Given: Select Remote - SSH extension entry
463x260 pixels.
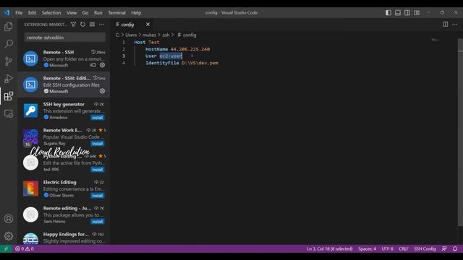Looking at the screenshot, I should (x=64, y=58).
